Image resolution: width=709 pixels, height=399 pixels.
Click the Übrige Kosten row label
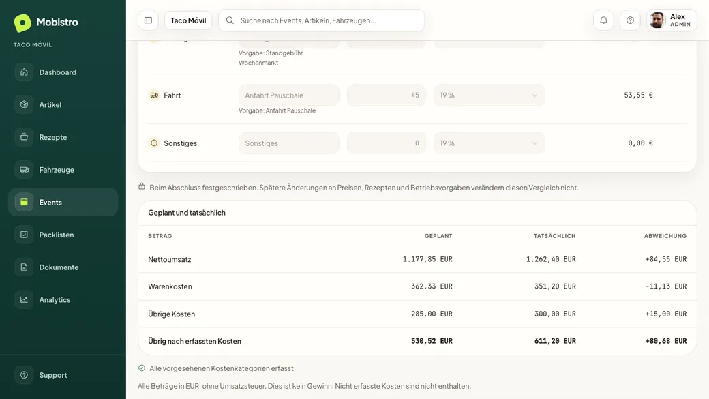pyautogui.click(x=171, y=314)
